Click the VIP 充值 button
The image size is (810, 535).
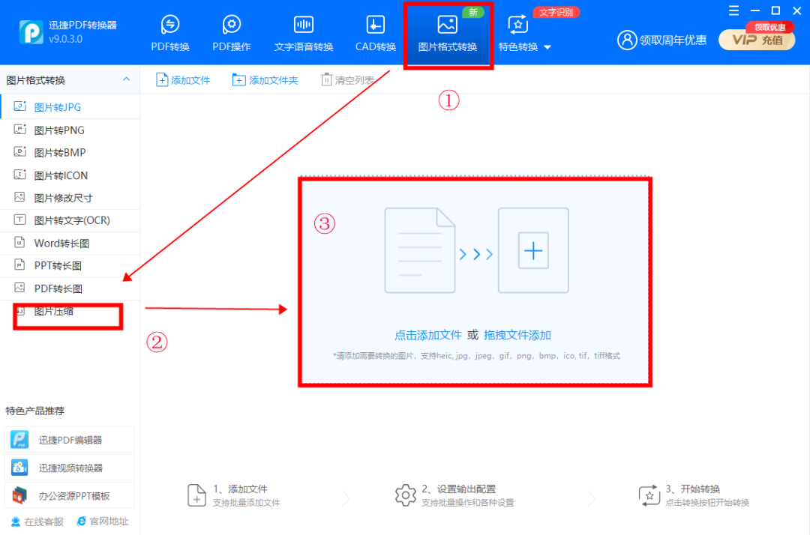click(x=757, y=40)
